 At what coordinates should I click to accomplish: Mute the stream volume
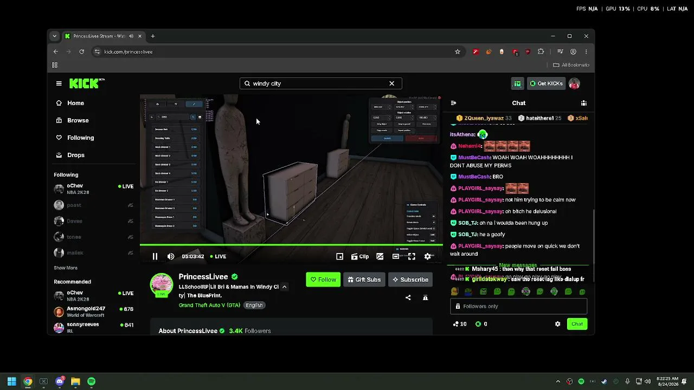point(171,256)
